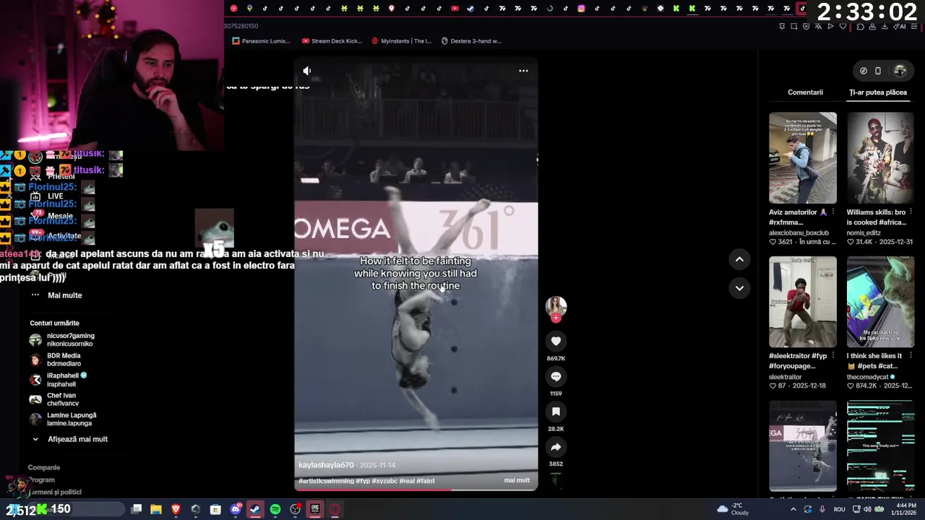925x520 pixels.
Task: Open Microsoft Store from the taskbar
Action: (x=215, y=509)
